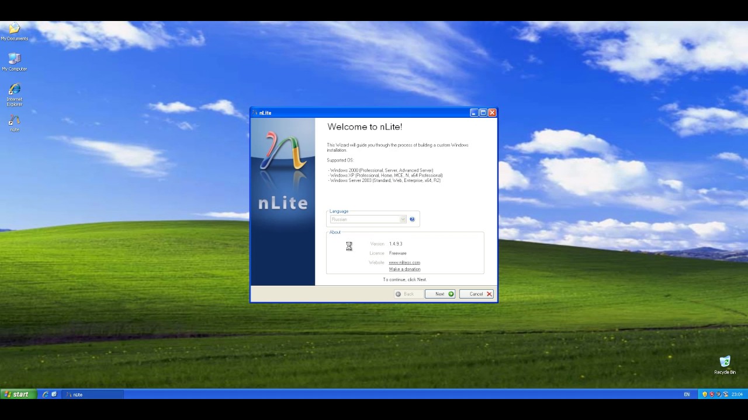Click the Windows Server 2003 supported OS line
The image size is (748, 420).
384,181
